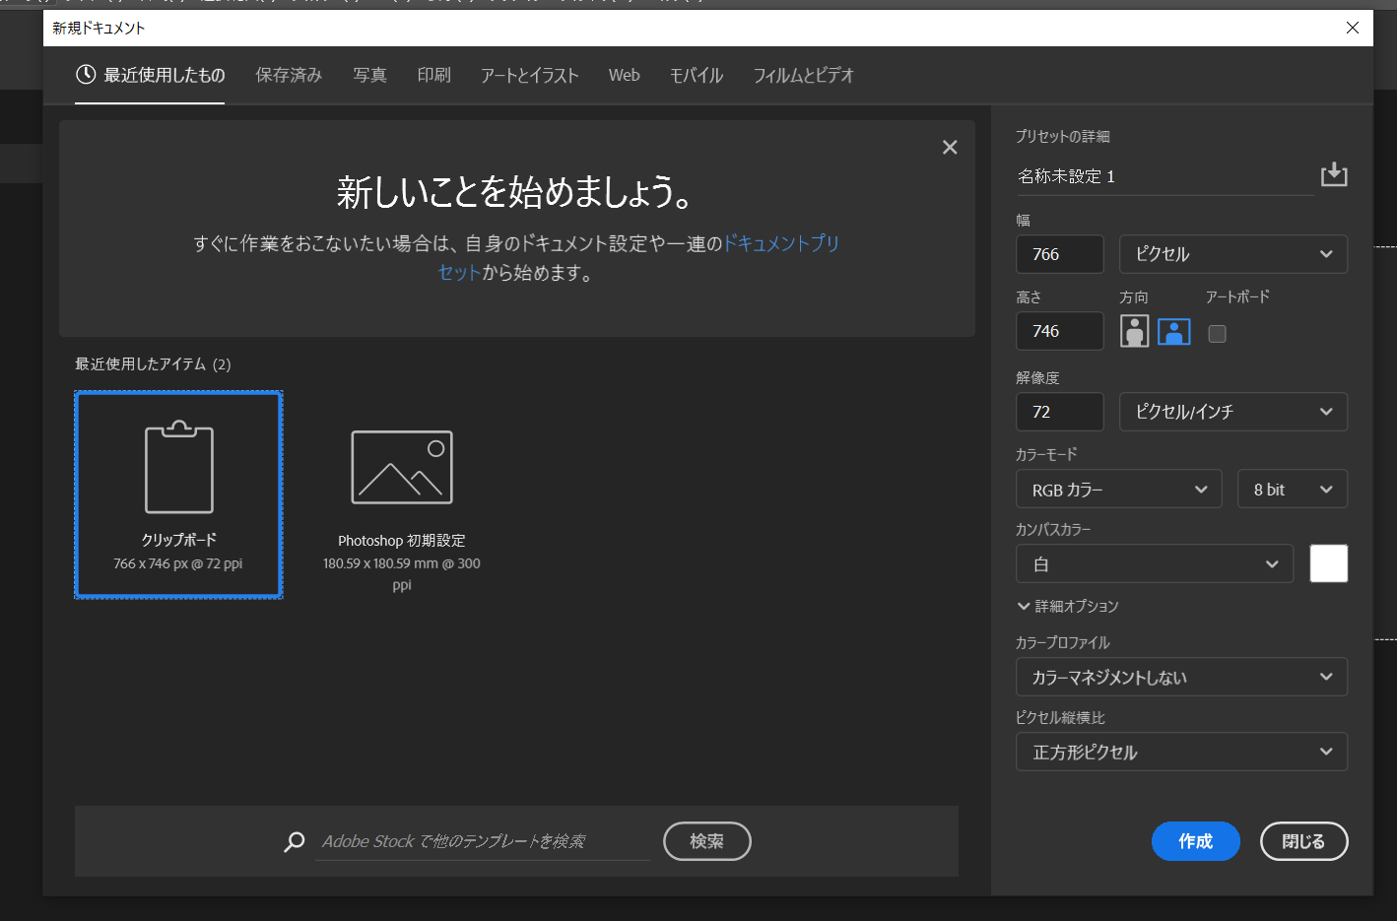Select landscape orientation icon
Viewport: 1397px width, 921px height.
[x=1173, y=332]
